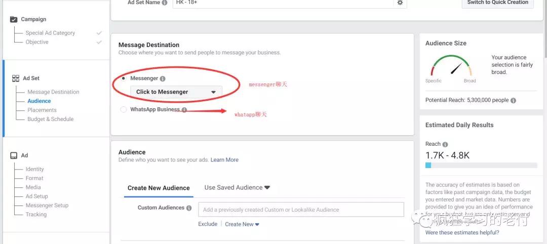Click the Exclude link below Custom Audiences
This screenshot has width=547, height=244.
coord(208,224)
